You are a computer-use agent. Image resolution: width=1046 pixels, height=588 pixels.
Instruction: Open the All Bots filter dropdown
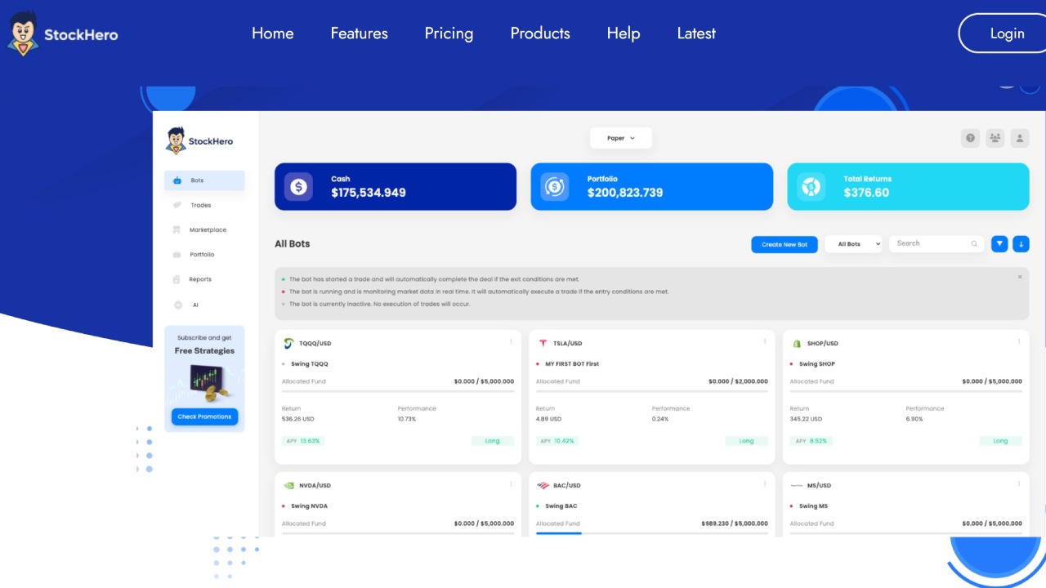853,244
